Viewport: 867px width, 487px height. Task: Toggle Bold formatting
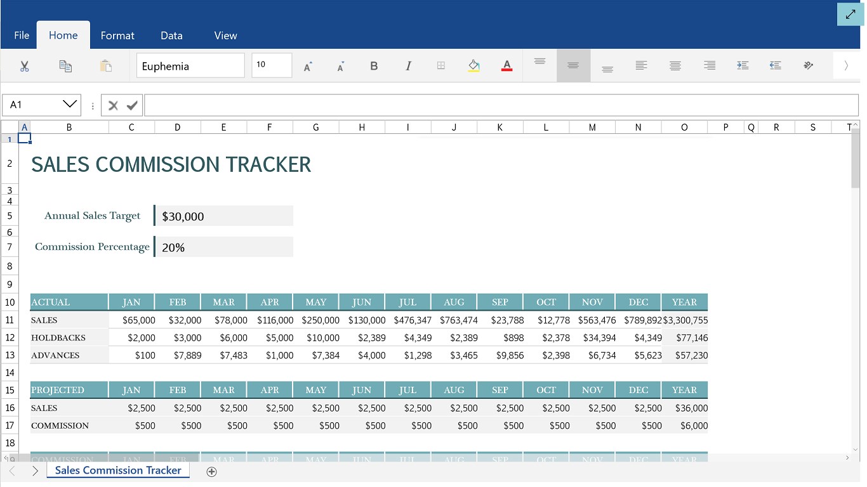pyautogui.click(x=374, y=66)
